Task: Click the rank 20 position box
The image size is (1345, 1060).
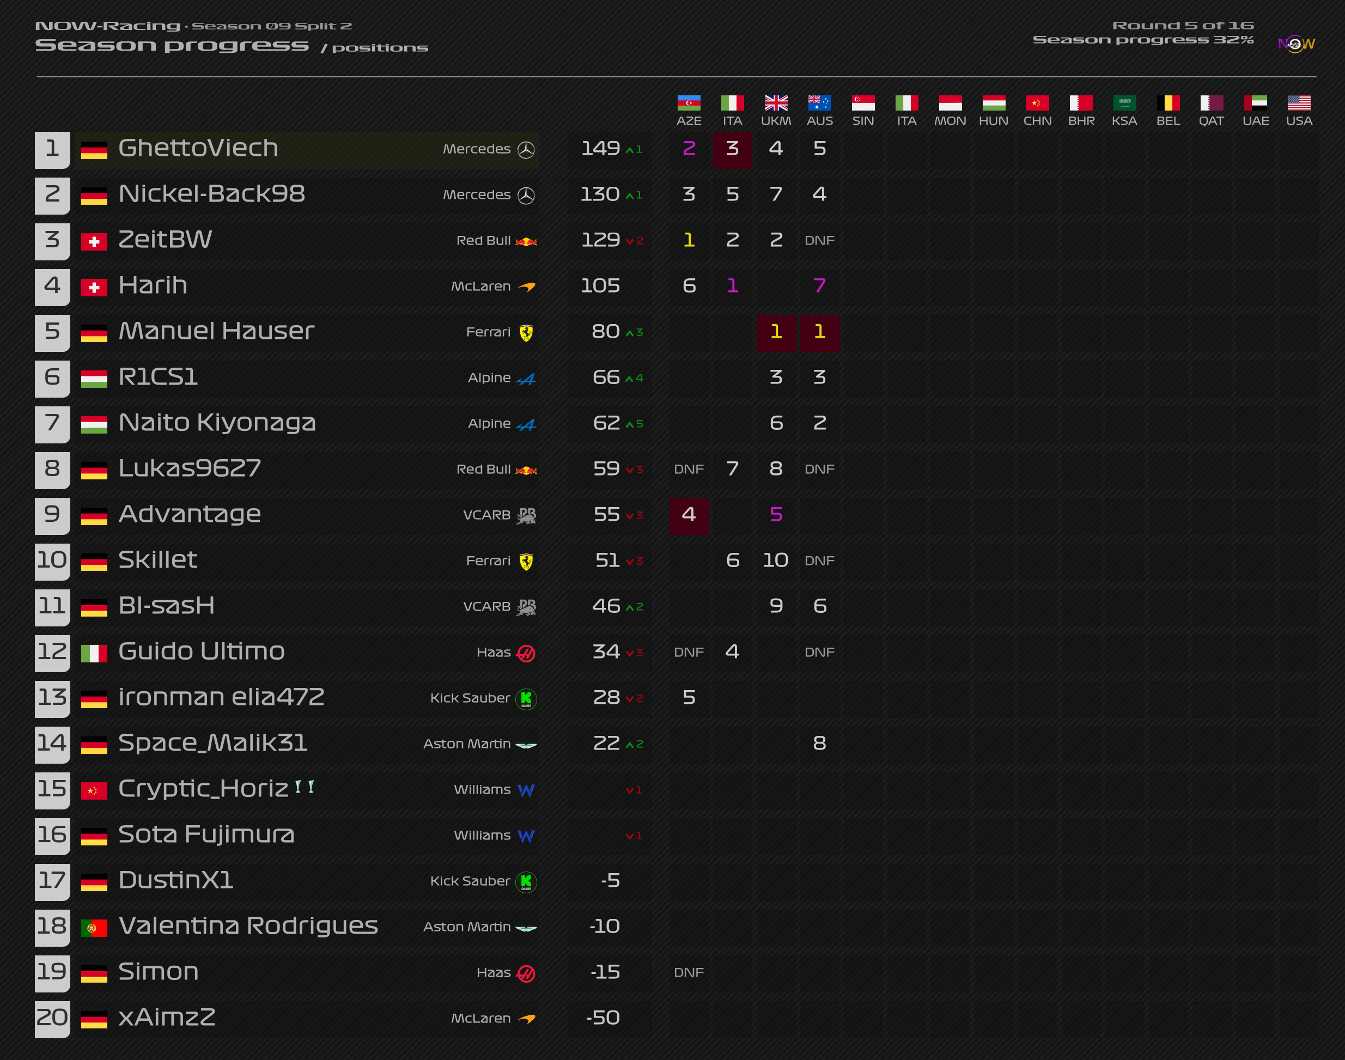Action: (x=52, y=1019)
